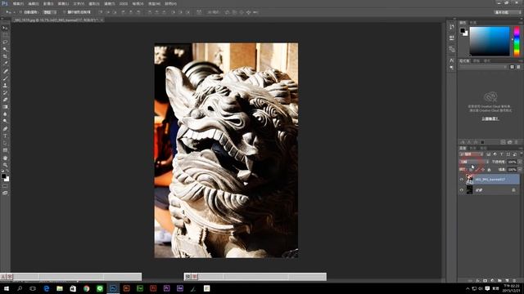Toggle lock position in the Layers panel
524x294 pixels.
coord(483,170)
